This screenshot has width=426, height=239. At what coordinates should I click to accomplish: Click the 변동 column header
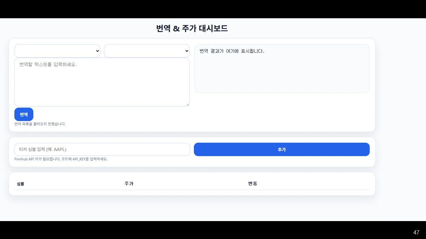253,184
